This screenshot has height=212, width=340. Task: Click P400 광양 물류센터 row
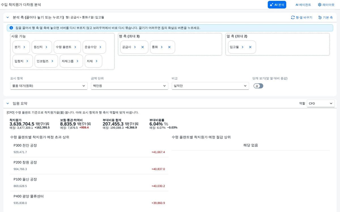tap(89, 200)
